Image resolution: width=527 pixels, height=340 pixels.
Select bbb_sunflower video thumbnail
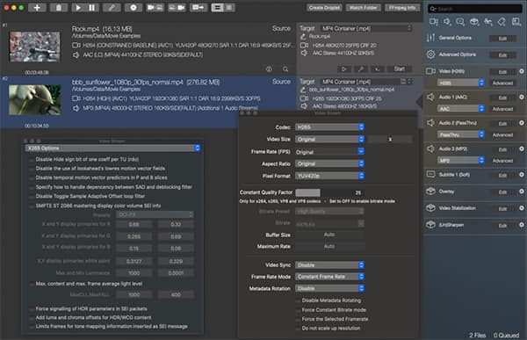tap(35, 100)
